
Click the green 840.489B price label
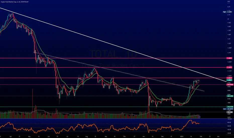coord(230,96)
